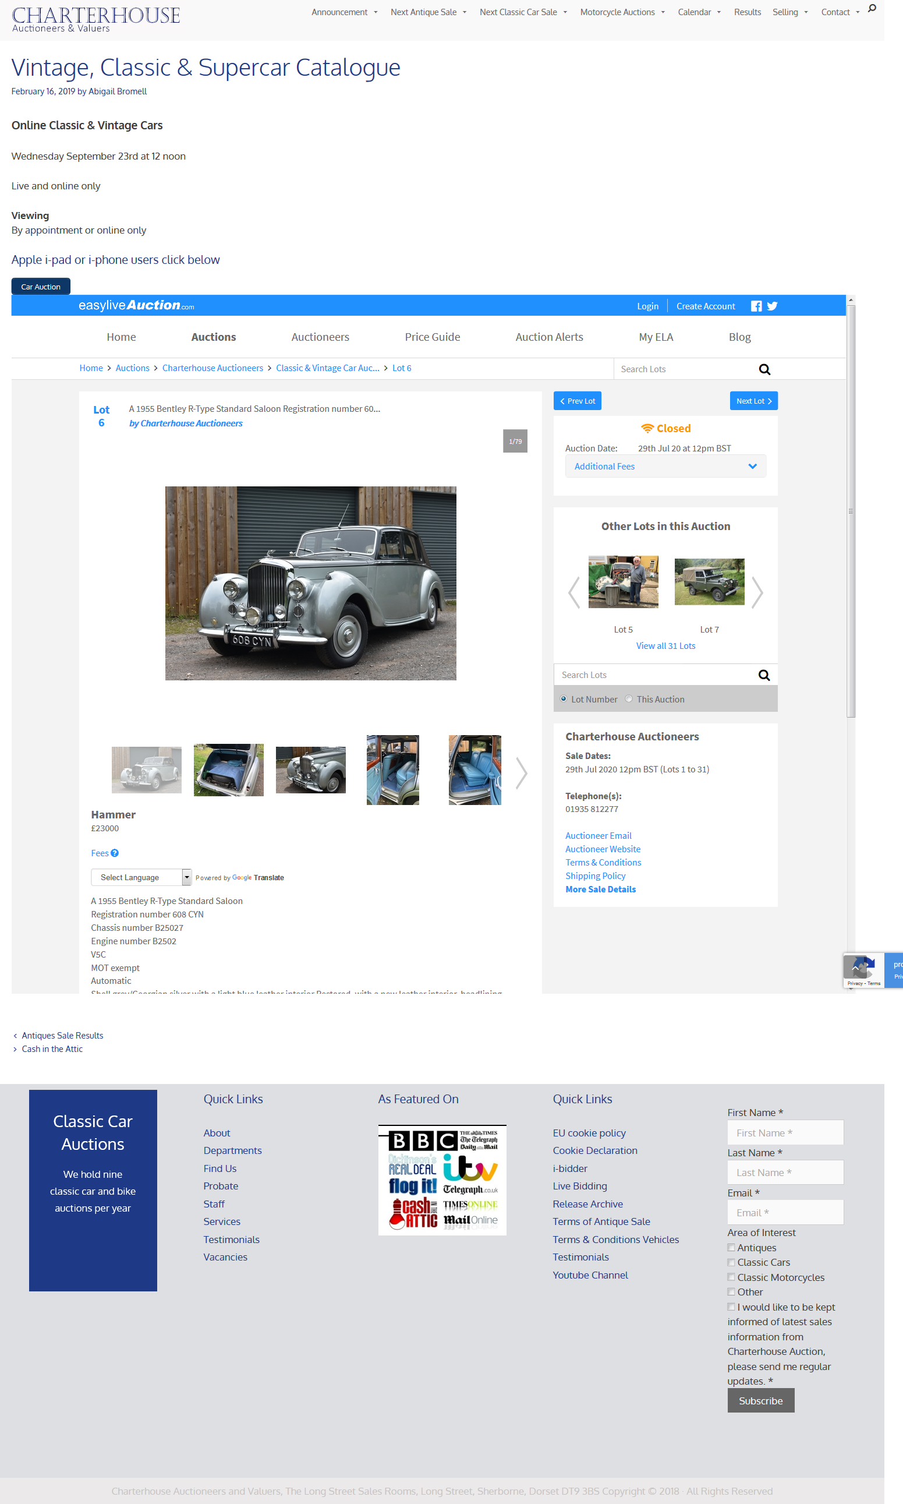903x1504 pixels.
Task: Open the My ELA tab
Action: (x=656, y=337)
